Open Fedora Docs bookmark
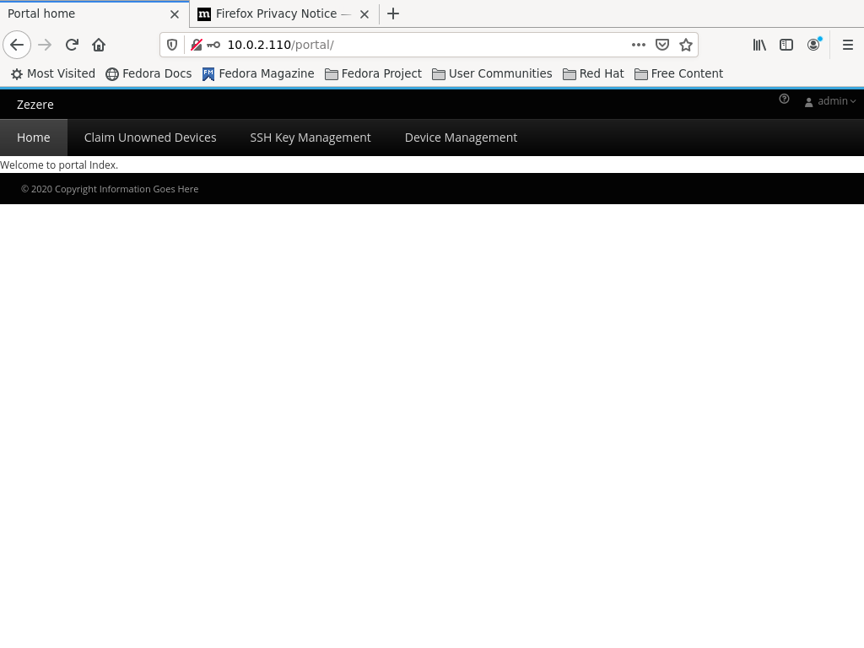 148,74
